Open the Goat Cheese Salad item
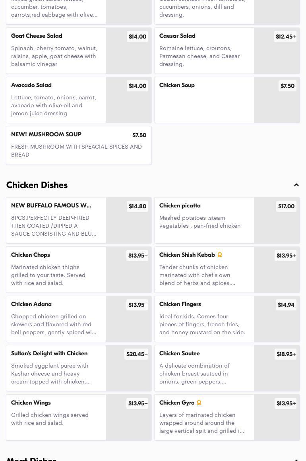 pos(56,50)
